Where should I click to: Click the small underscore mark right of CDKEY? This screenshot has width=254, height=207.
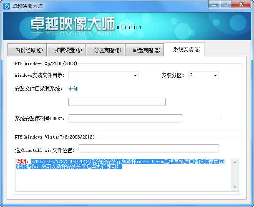click(222, 119)
